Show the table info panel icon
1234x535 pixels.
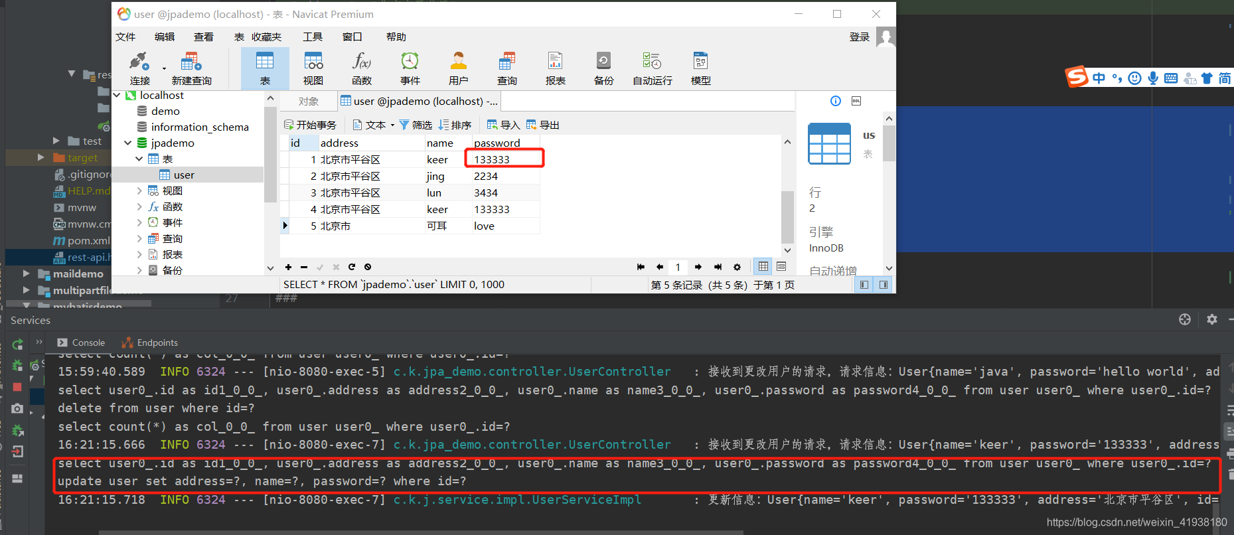(x=836, y=101)
